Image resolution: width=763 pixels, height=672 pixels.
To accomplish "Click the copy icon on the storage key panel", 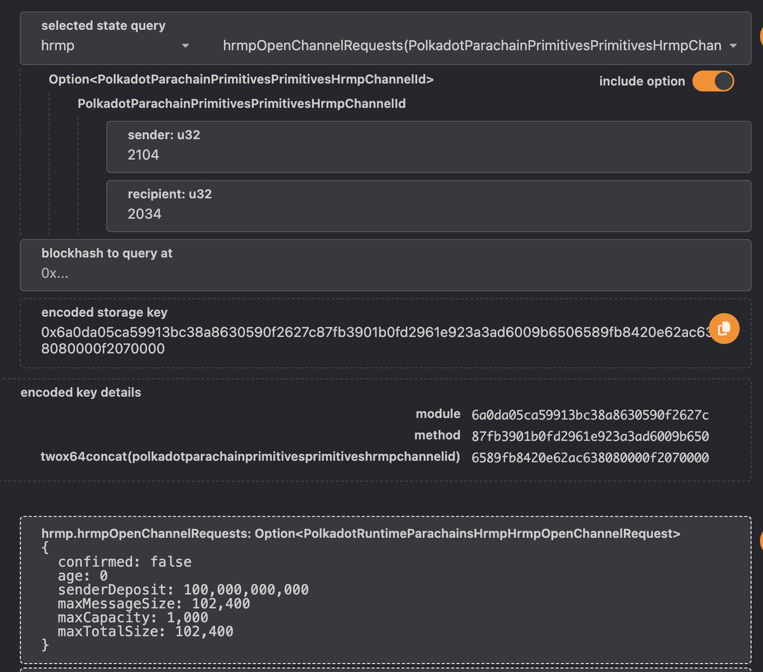I will [724, 328].
